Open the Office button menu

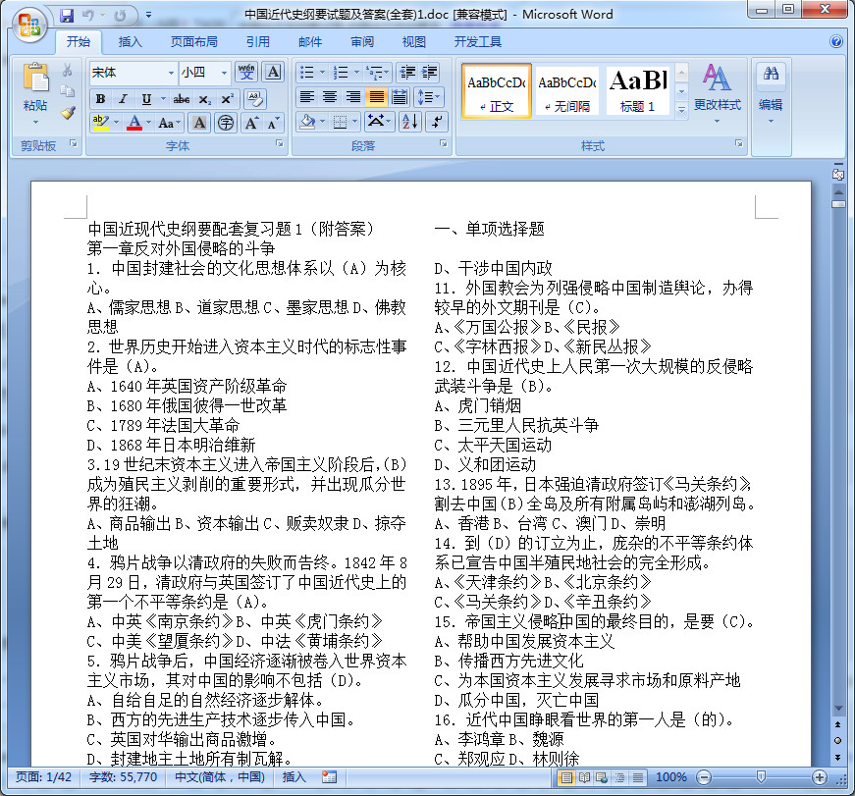[28, 25]
